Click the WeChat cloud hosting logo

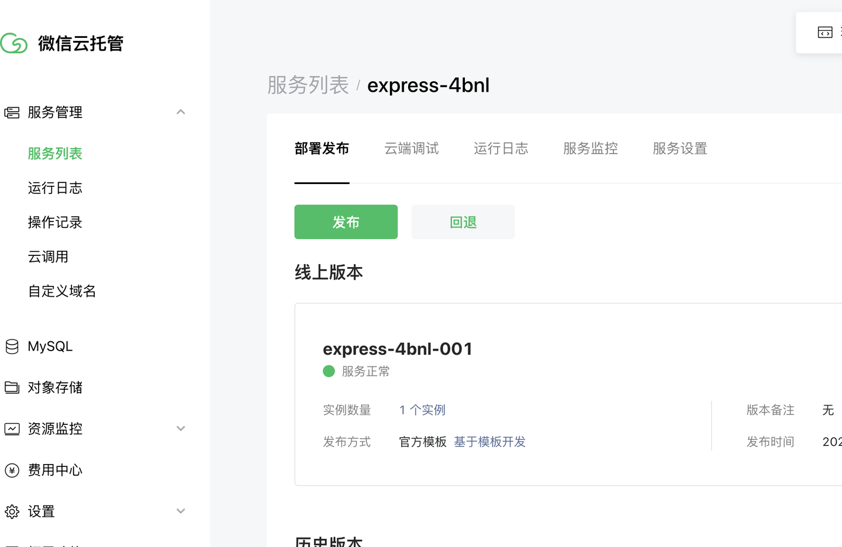click(x=14, y=43)
